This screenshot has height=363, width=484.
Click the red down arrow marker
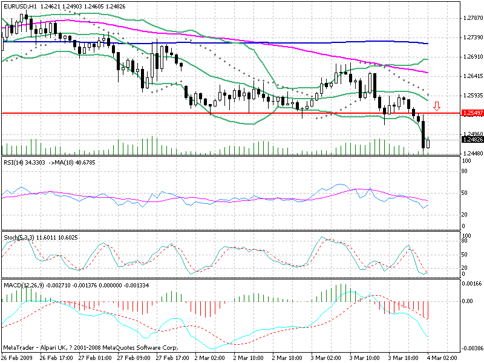coord(436,106)
